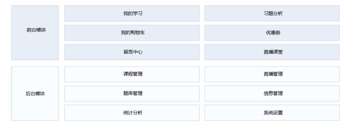Screen dimensions: 352x127
Task: Click the 统计分析 text label
Action: tap(132, 113)
